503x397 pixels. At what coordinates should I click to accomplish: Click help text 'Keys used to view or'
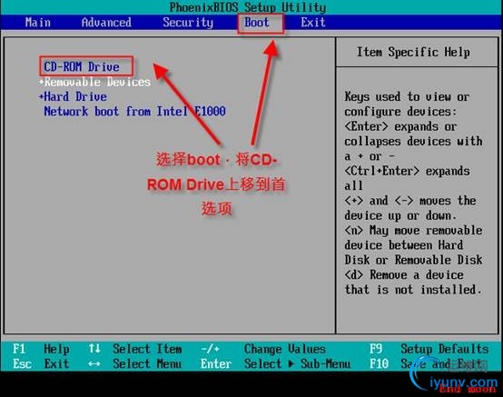(407, 96)
